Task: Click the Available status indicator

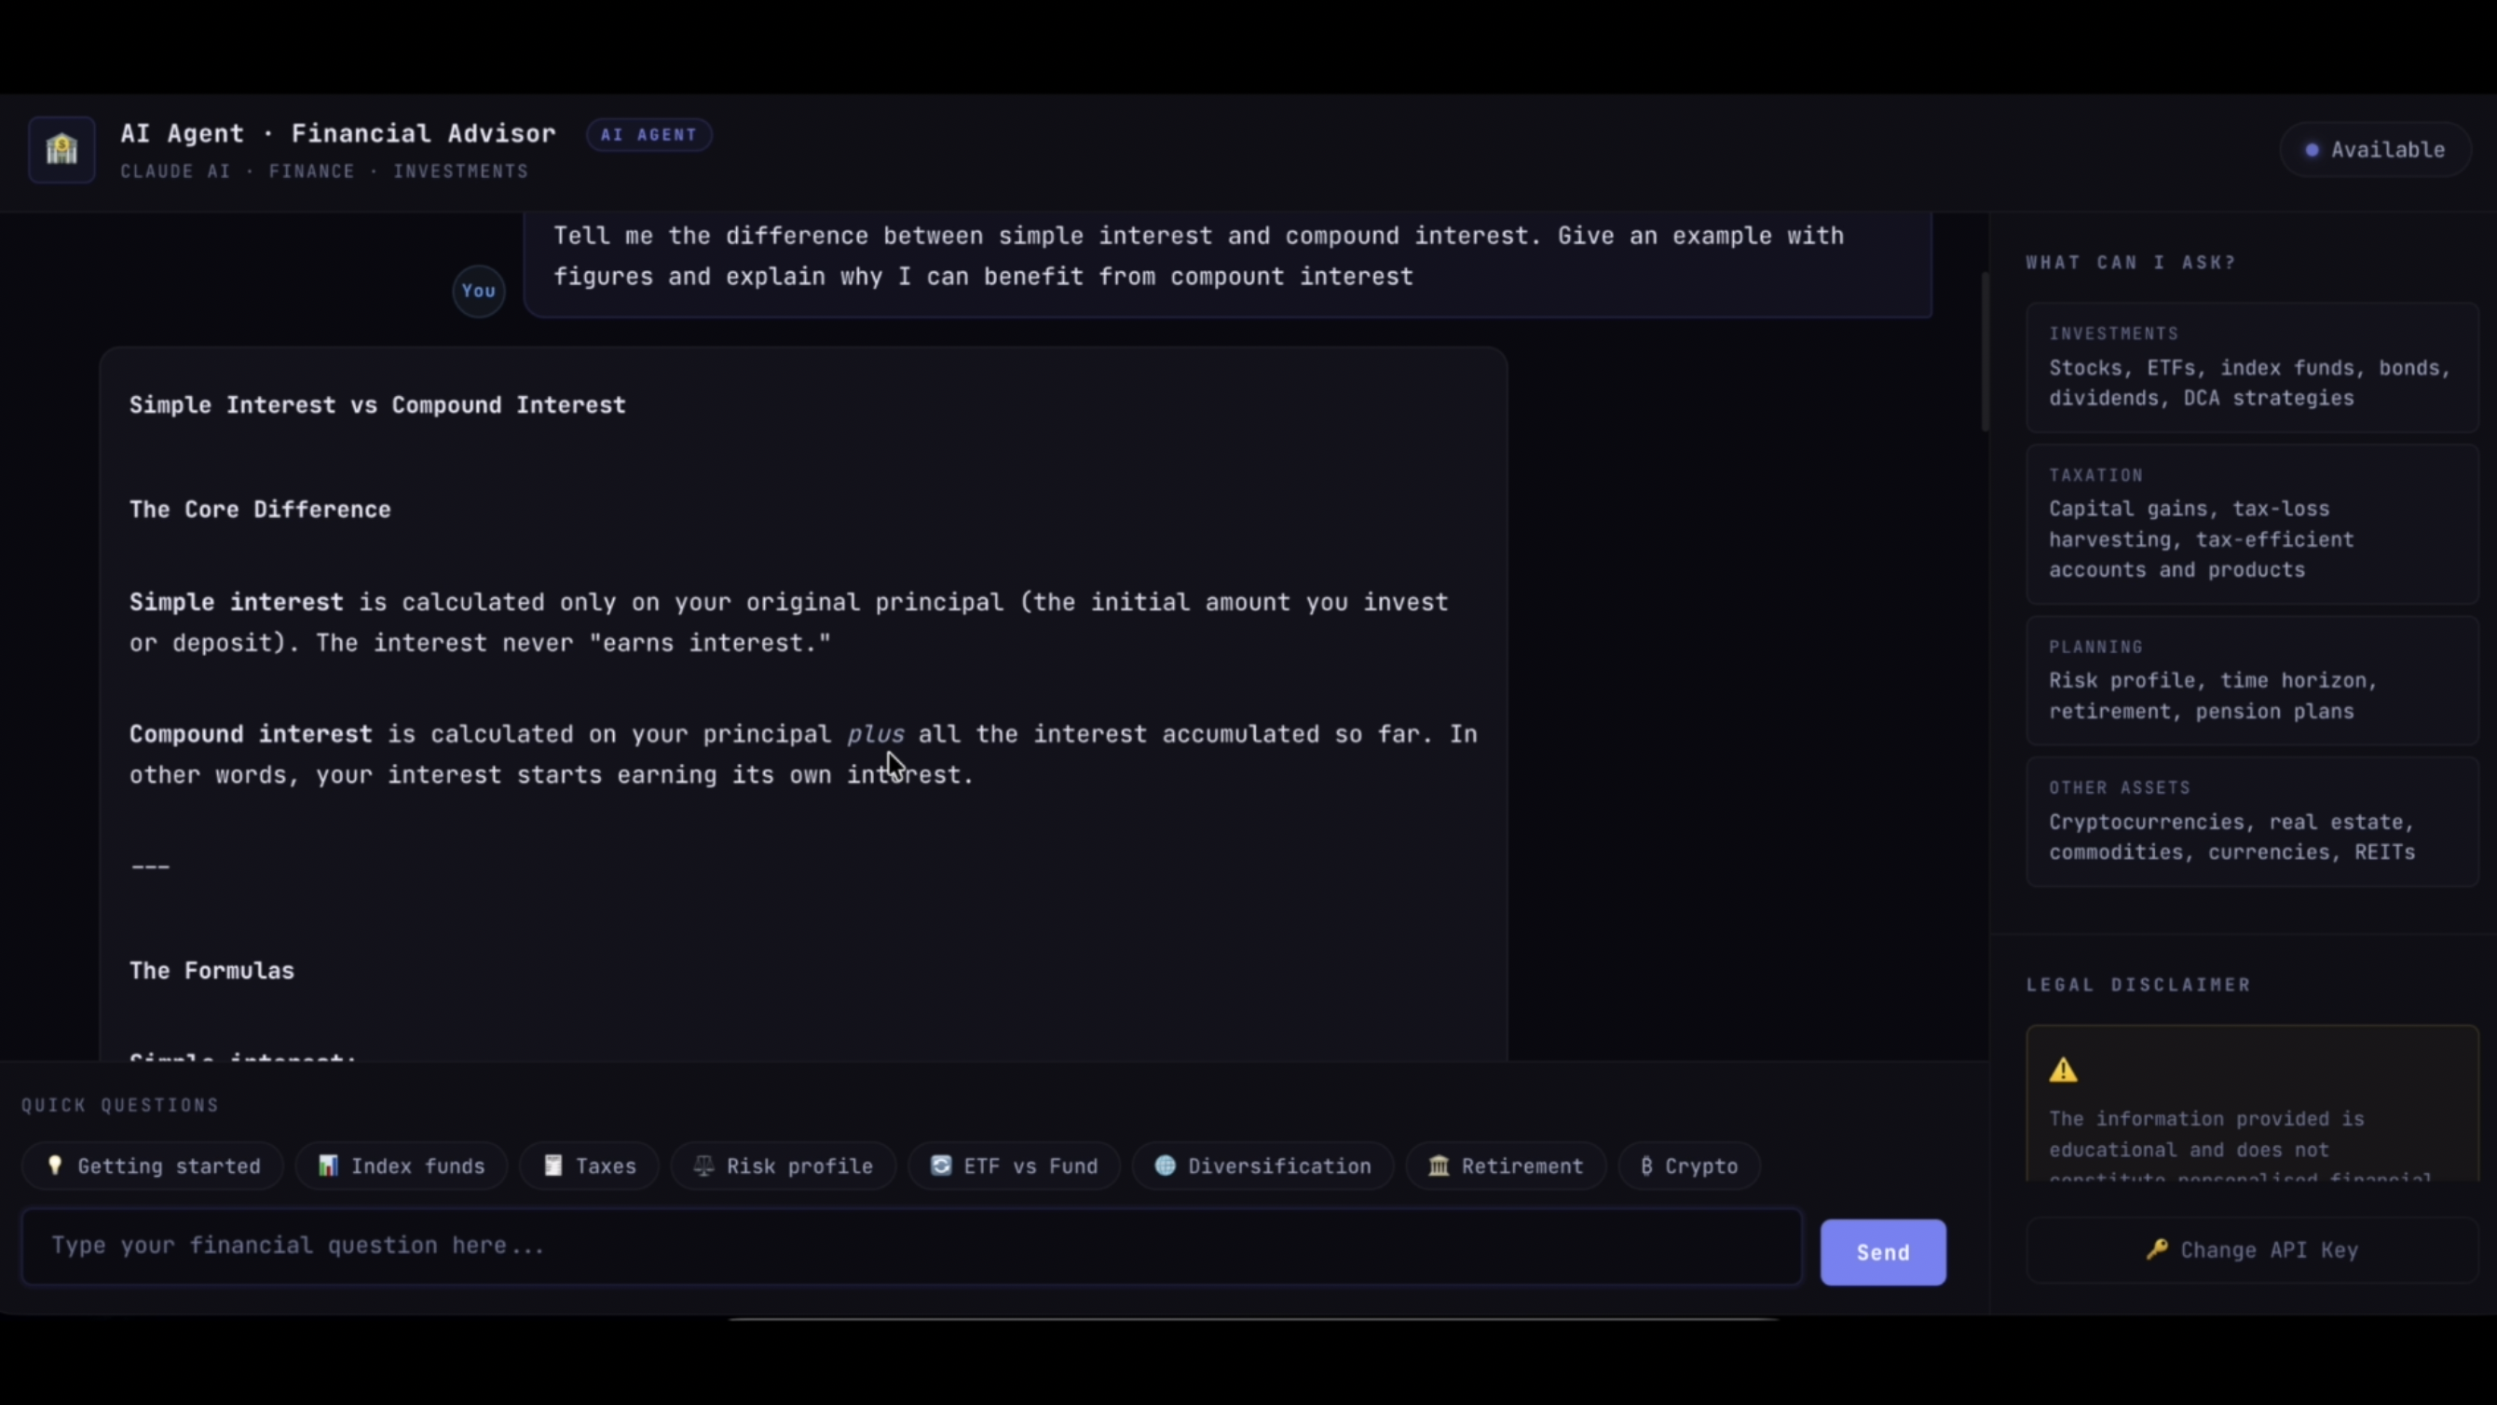Action: 2375,149
